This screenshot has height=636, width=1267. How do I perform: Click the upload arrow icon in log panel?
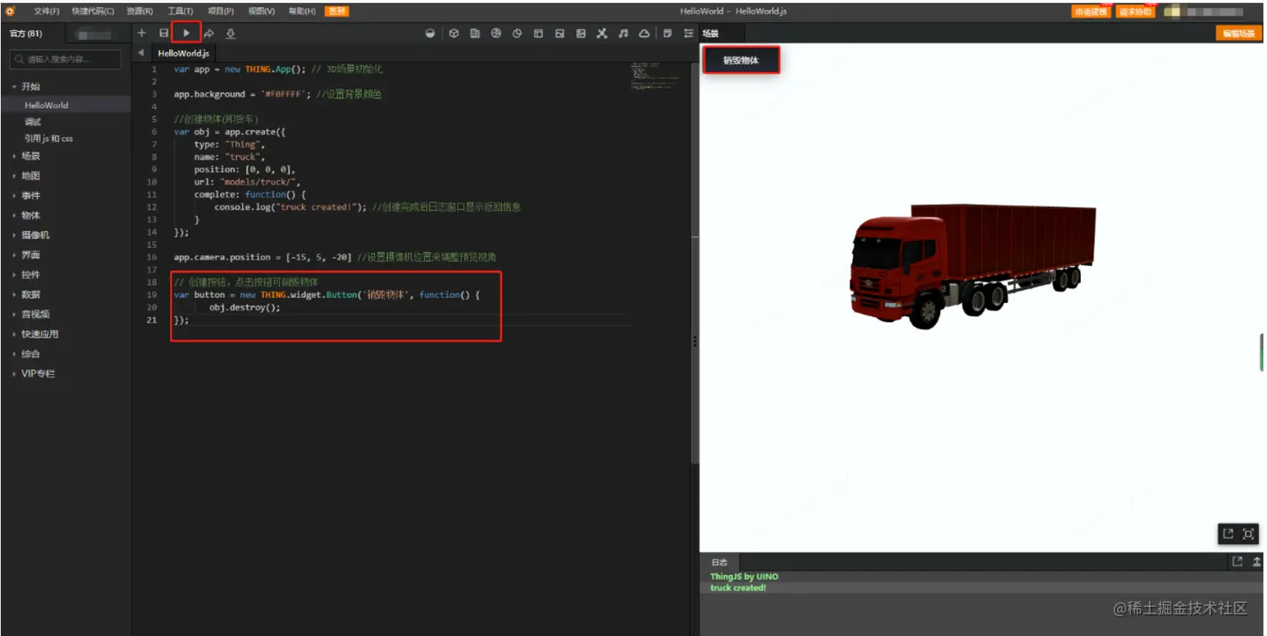(1257, 562)
